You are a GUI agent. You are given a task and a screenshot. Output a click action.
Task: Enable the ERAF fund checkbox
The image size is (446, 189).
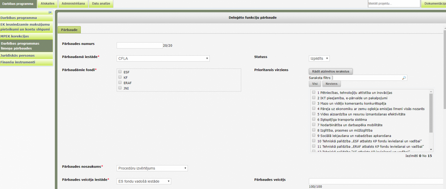click(x=120, y=82)
